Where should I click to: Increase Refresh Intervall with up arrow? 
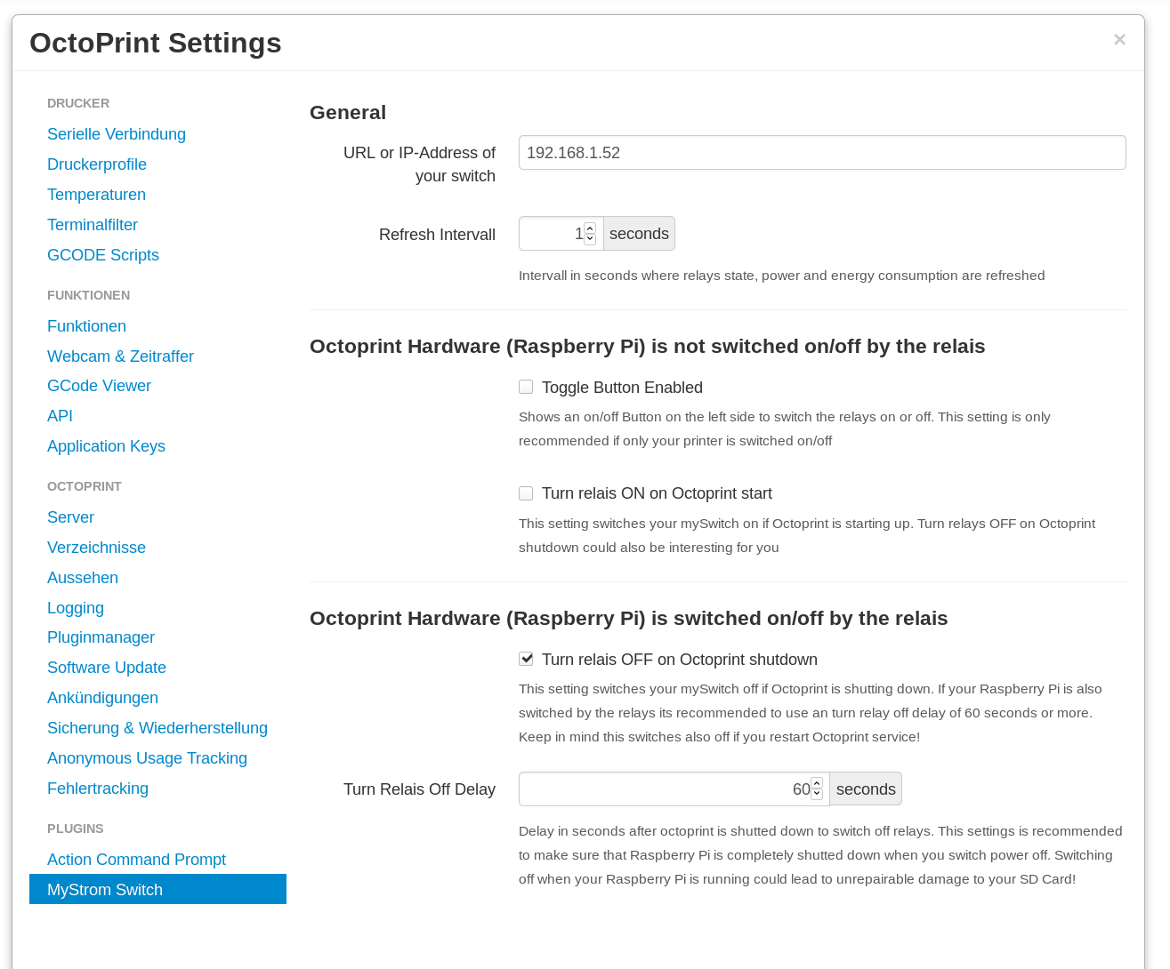click(590, 228)
